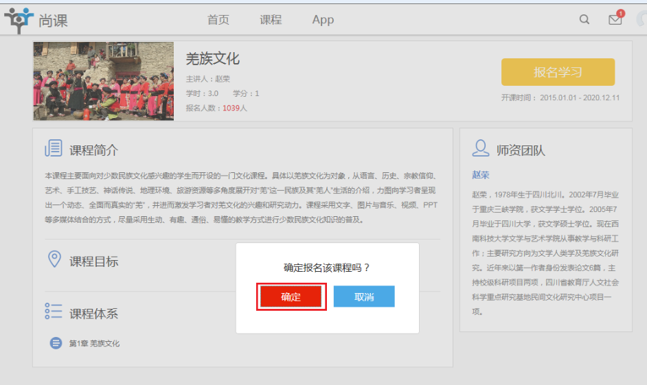Screen dimensions: 647x385
Task: Open the 课程 navigation item
Action: pos(271,20)
